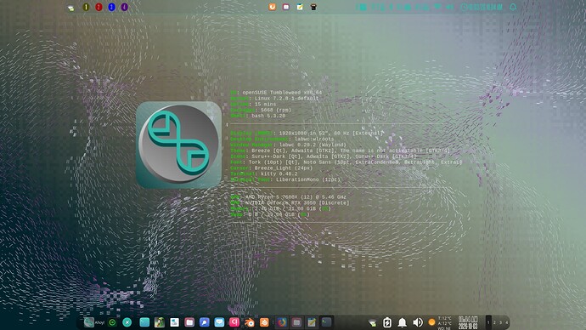Switch to red workspace 2 button at top
The height and width of the screenshot is (330, 586).
(x=99, y=7)
